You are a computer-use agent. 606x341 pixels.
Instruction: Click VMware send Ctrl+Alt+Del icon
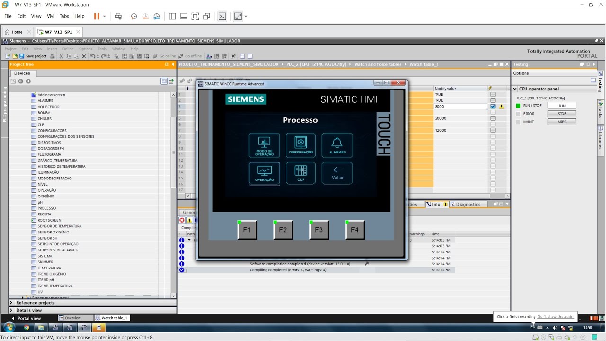tap(118, 16)
